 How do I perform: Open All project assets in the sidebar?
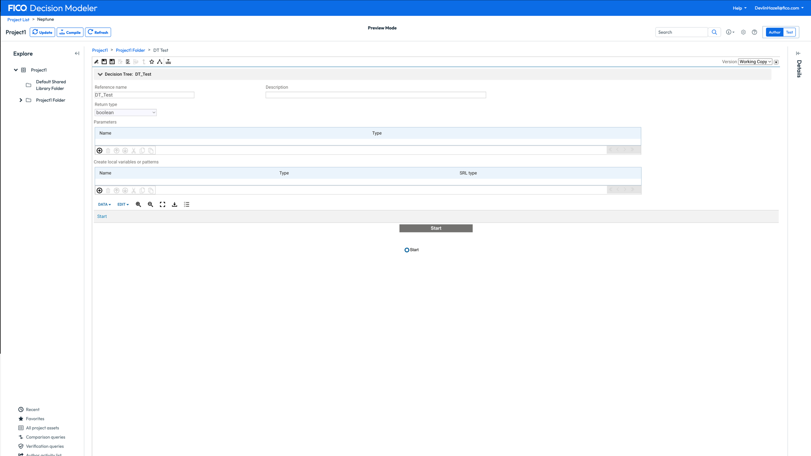click(x=42, y=428)
